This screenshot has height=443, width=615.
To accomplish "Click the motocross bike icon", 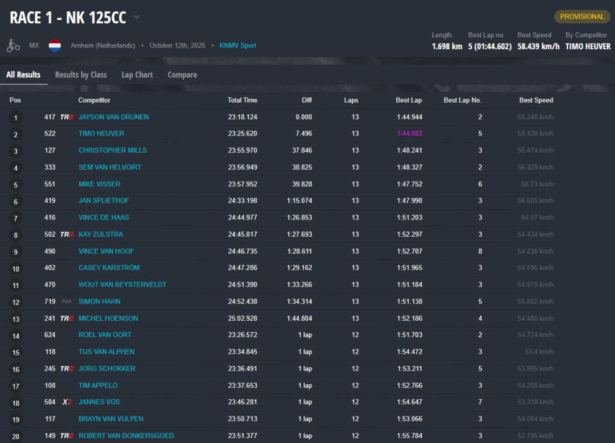I will (x=13, y=46).
